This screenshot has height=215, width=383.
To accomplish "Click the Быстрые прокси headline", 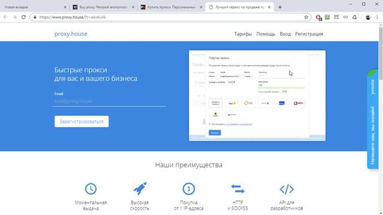I will [x=96, y=74].
